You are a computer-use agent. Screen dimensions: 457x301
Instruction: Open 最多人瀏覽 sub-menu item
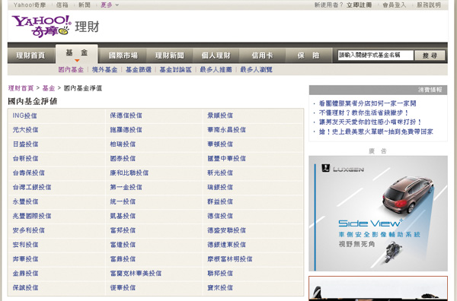pos(256,70)
